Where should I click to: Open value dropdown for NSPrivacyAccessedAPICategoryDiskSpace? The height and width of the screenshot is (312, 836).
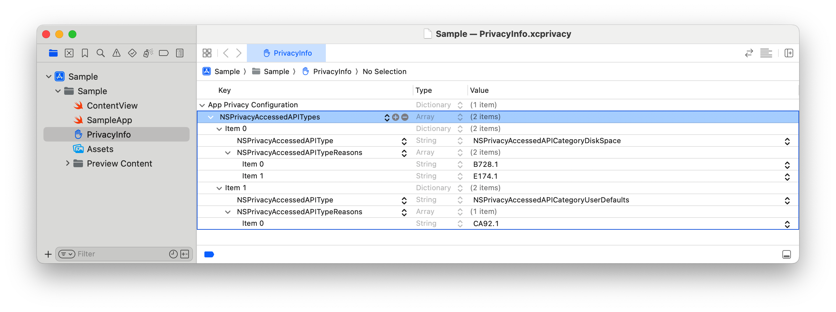tap(787, 141)
